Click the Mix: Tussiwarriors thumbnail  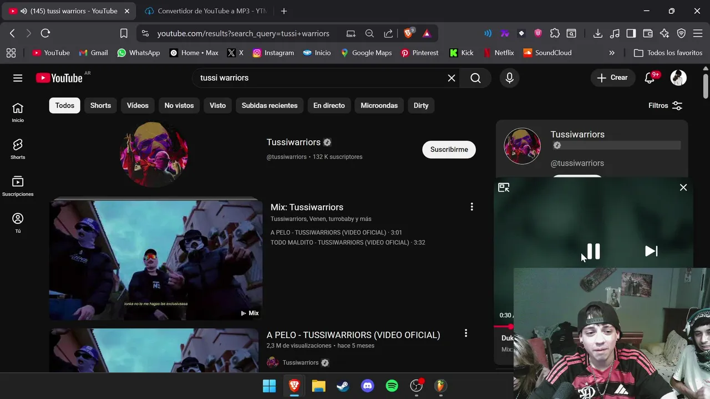pos(156,260)
